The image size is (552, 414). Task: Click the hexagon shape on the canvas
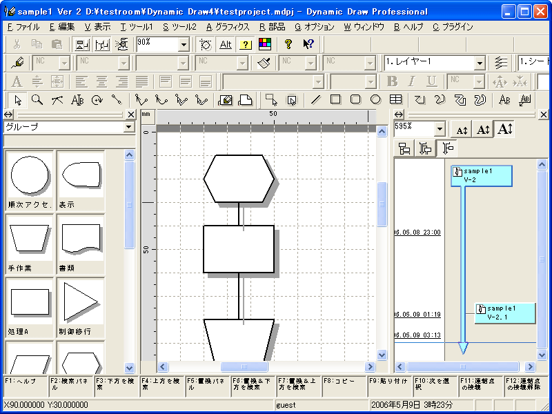(x=239, y=179)
